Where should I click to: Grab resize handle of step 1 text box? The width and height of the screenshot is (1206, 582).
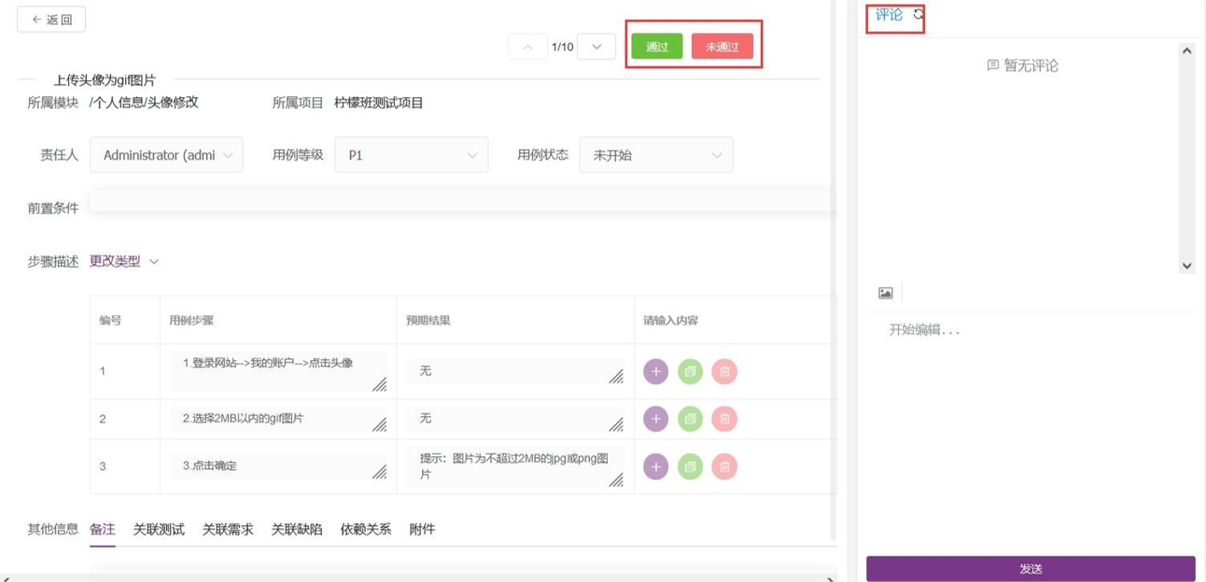pos(380,384)
